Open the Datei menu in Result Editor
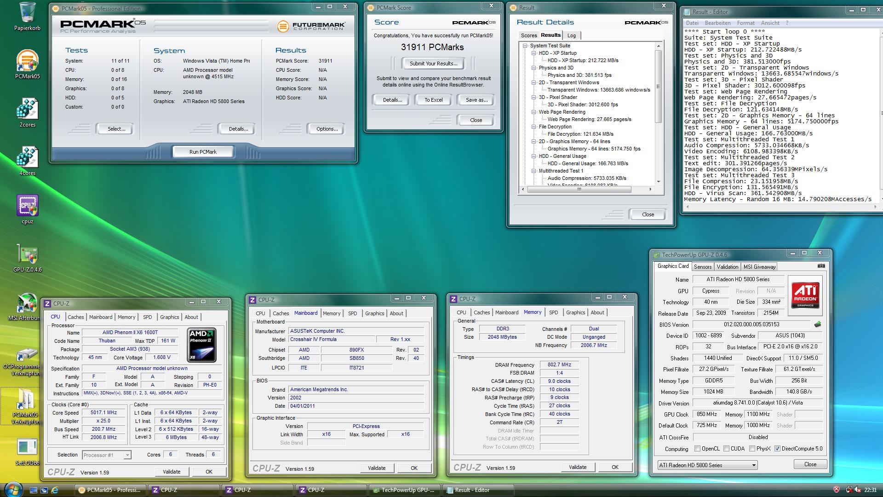The height and width of the screenshot is (497, 883). 692,23
